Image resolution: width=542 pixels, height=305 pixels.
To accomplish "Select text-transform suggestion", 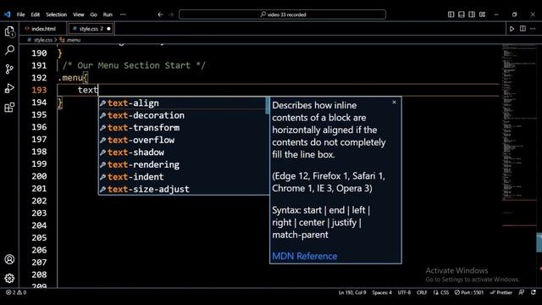I will tap(182, 128).
